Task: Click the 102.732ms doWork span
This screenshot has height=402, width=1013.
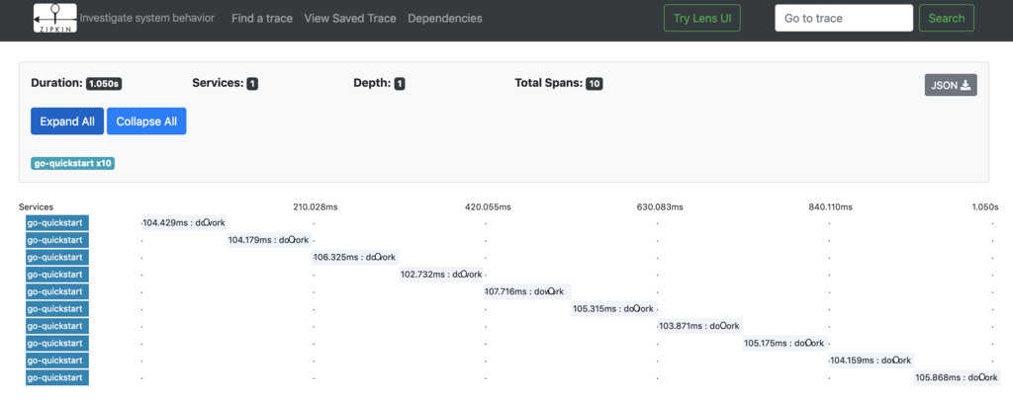Action: [441, 274]
